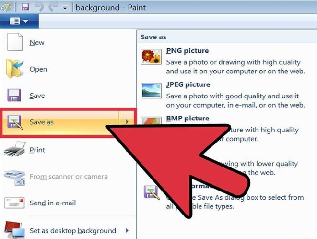Image resolution: width=317 pixels, height=239 pixels.
Task: Open the Customize Quick Access Toolbar dropdown
Action: (x=65, y=8)
